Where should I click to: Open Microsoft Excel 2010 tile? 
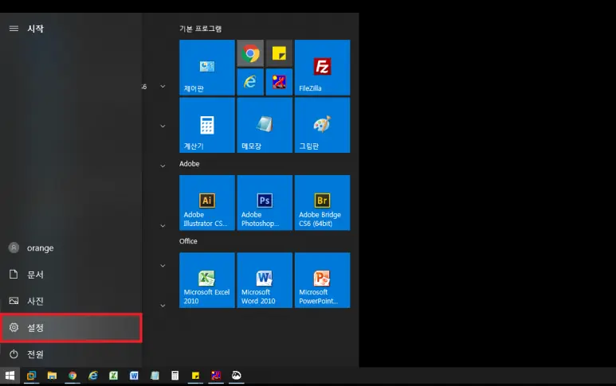pos(207,280)
